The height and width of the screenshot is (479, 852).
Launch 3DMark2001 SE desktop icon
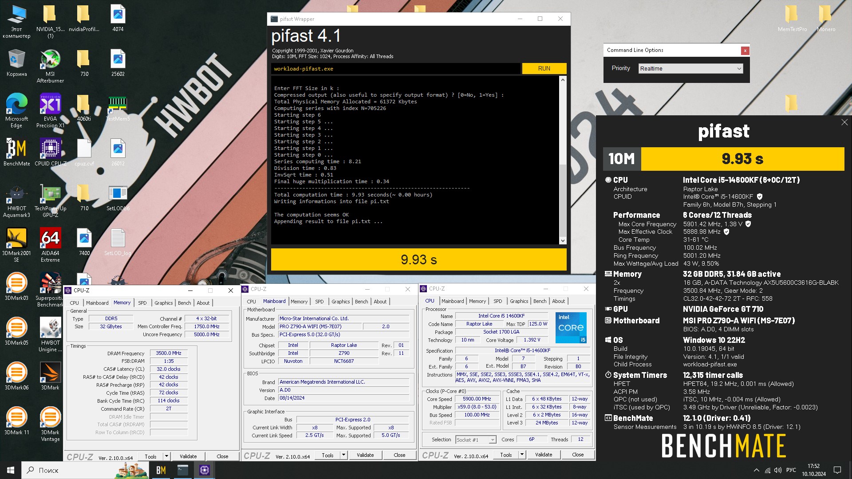(16, 245)
